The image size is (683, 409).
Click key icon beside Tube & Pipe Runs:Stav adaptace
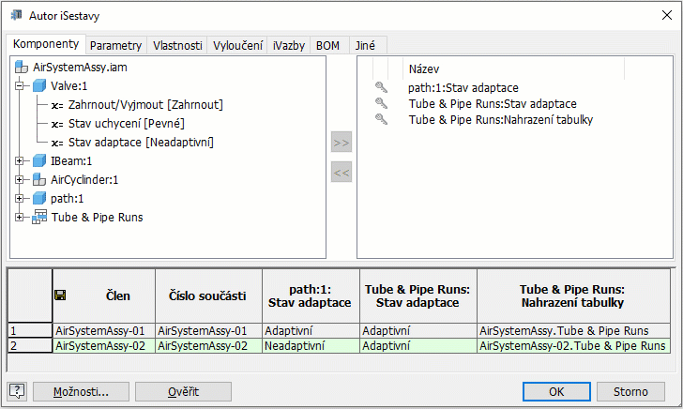[x=382, y=104]
